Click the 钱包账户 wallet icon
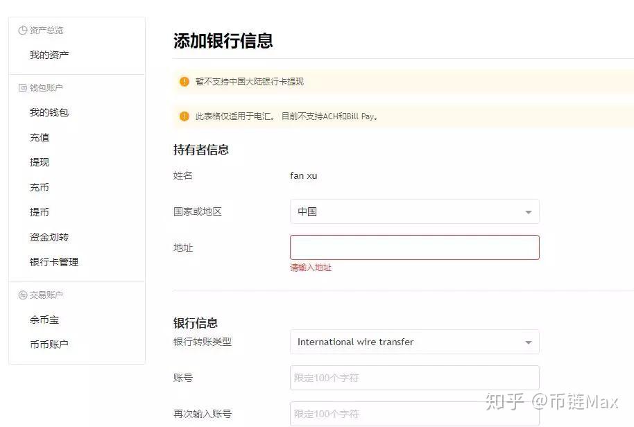This screenshot has height=427, width=634. 23,87
